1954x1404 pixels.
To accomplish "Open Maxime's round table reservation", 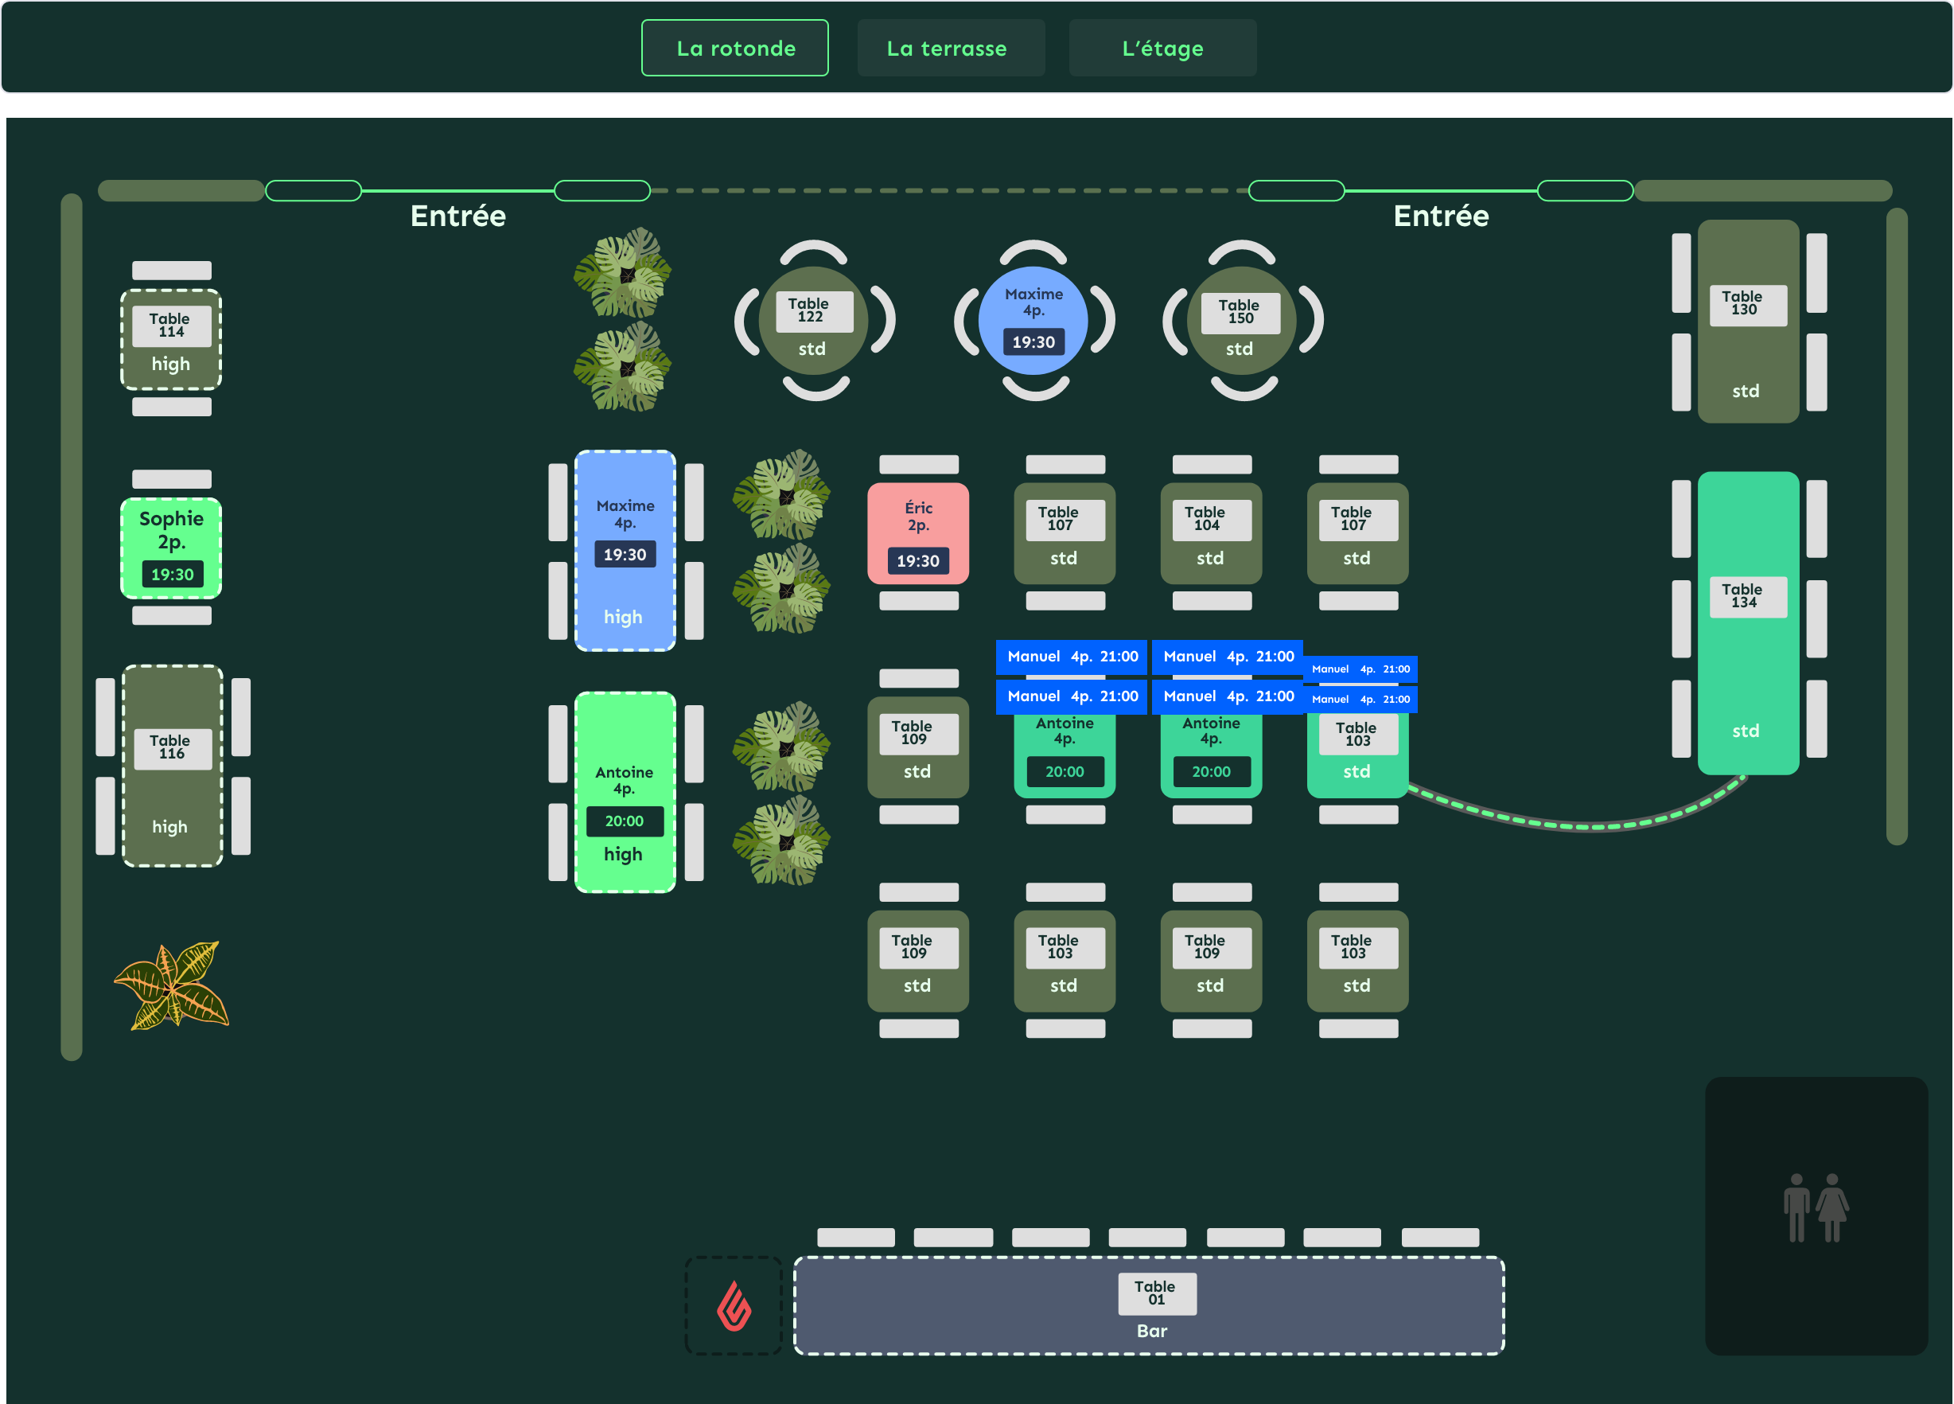I will tap(1033, 321).
